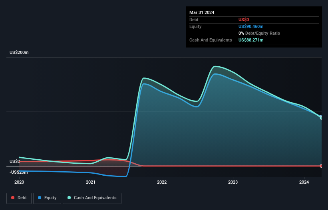Screen dimensions: 328x210
Task: Toggle the Cash And Equivalents legend button
Action: click(x=92, y=198)
